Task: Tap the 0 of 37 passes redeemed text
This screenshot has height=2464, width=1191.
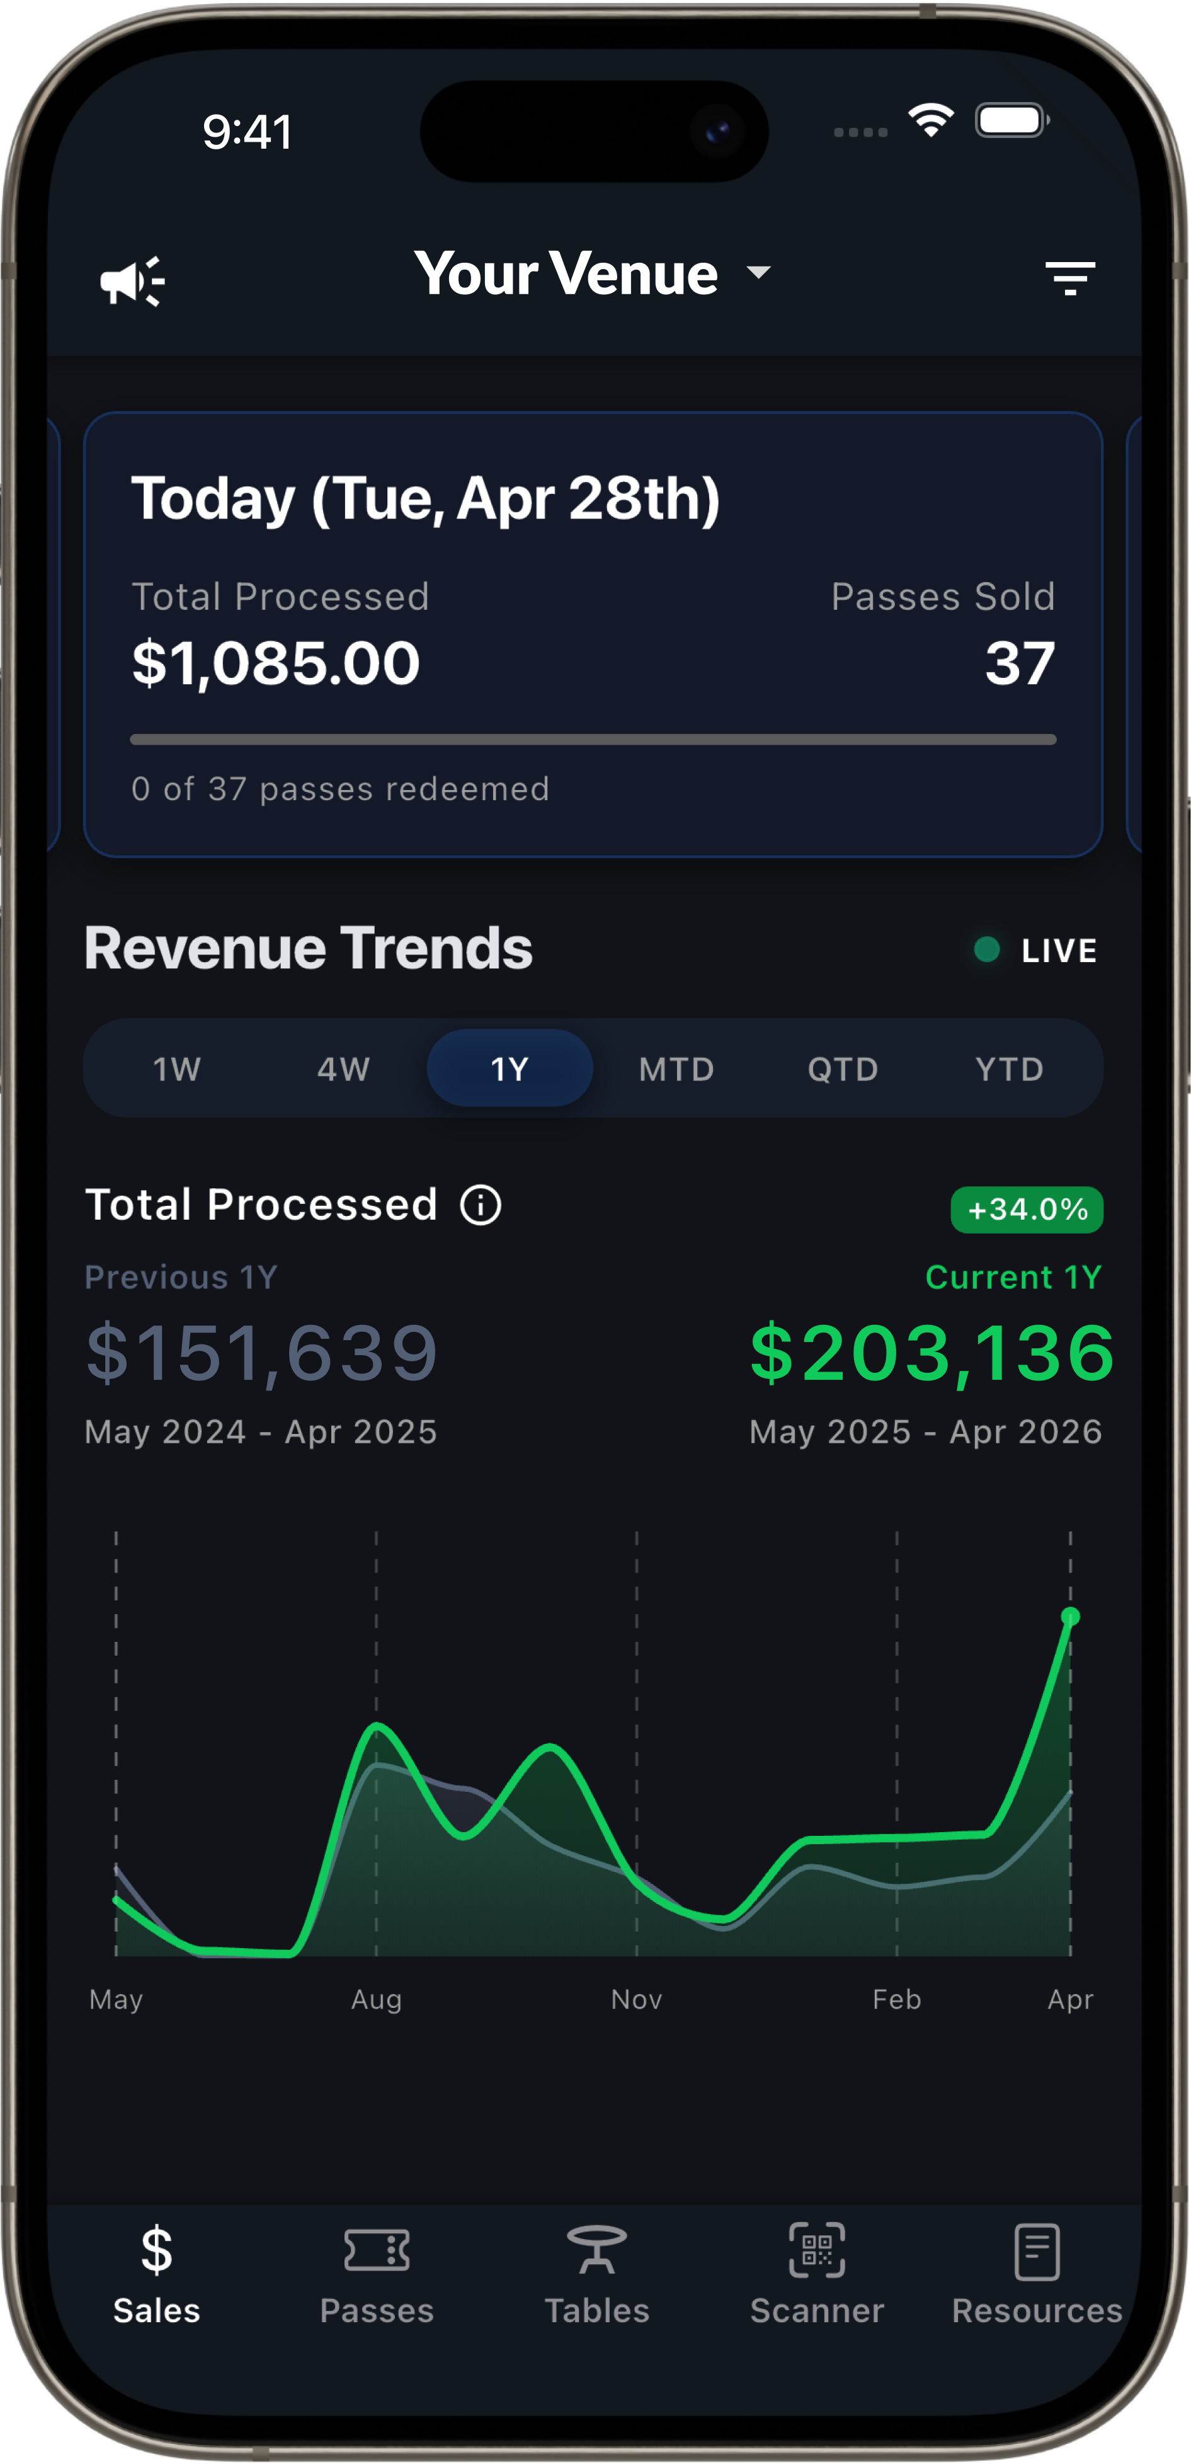Action: pyautogui.click(x=340, y=789)
